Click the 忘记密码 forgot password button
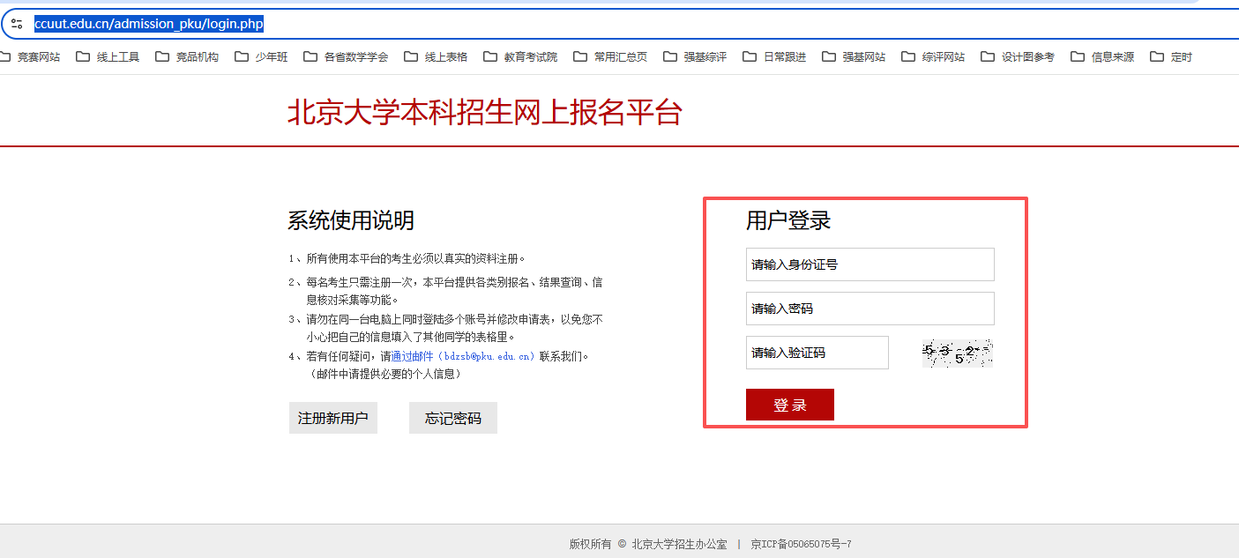This screenshot has width=1239, height=558. (453, 418)
